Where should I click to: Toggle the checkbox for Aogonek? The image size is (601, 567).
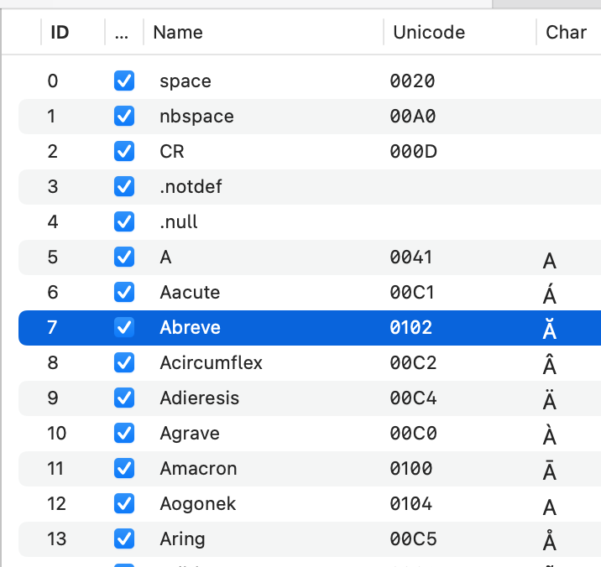click(124, 503)
